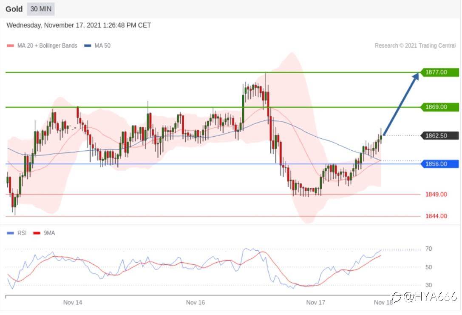This screenshot has width=462, height=315.
Task: Select the 1877.00 resistance price label
Action: point(439,72)
